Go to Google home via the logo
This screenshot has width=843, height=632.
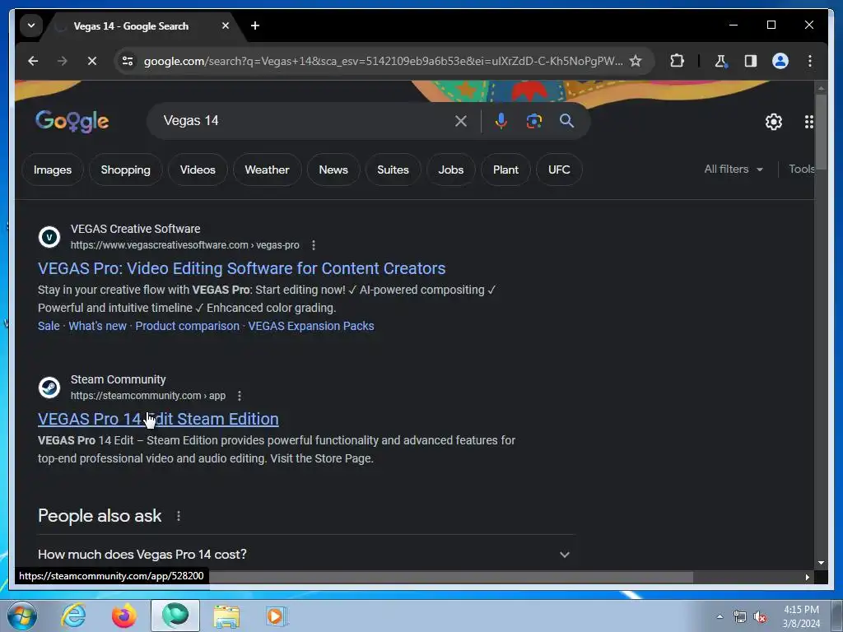72,121
